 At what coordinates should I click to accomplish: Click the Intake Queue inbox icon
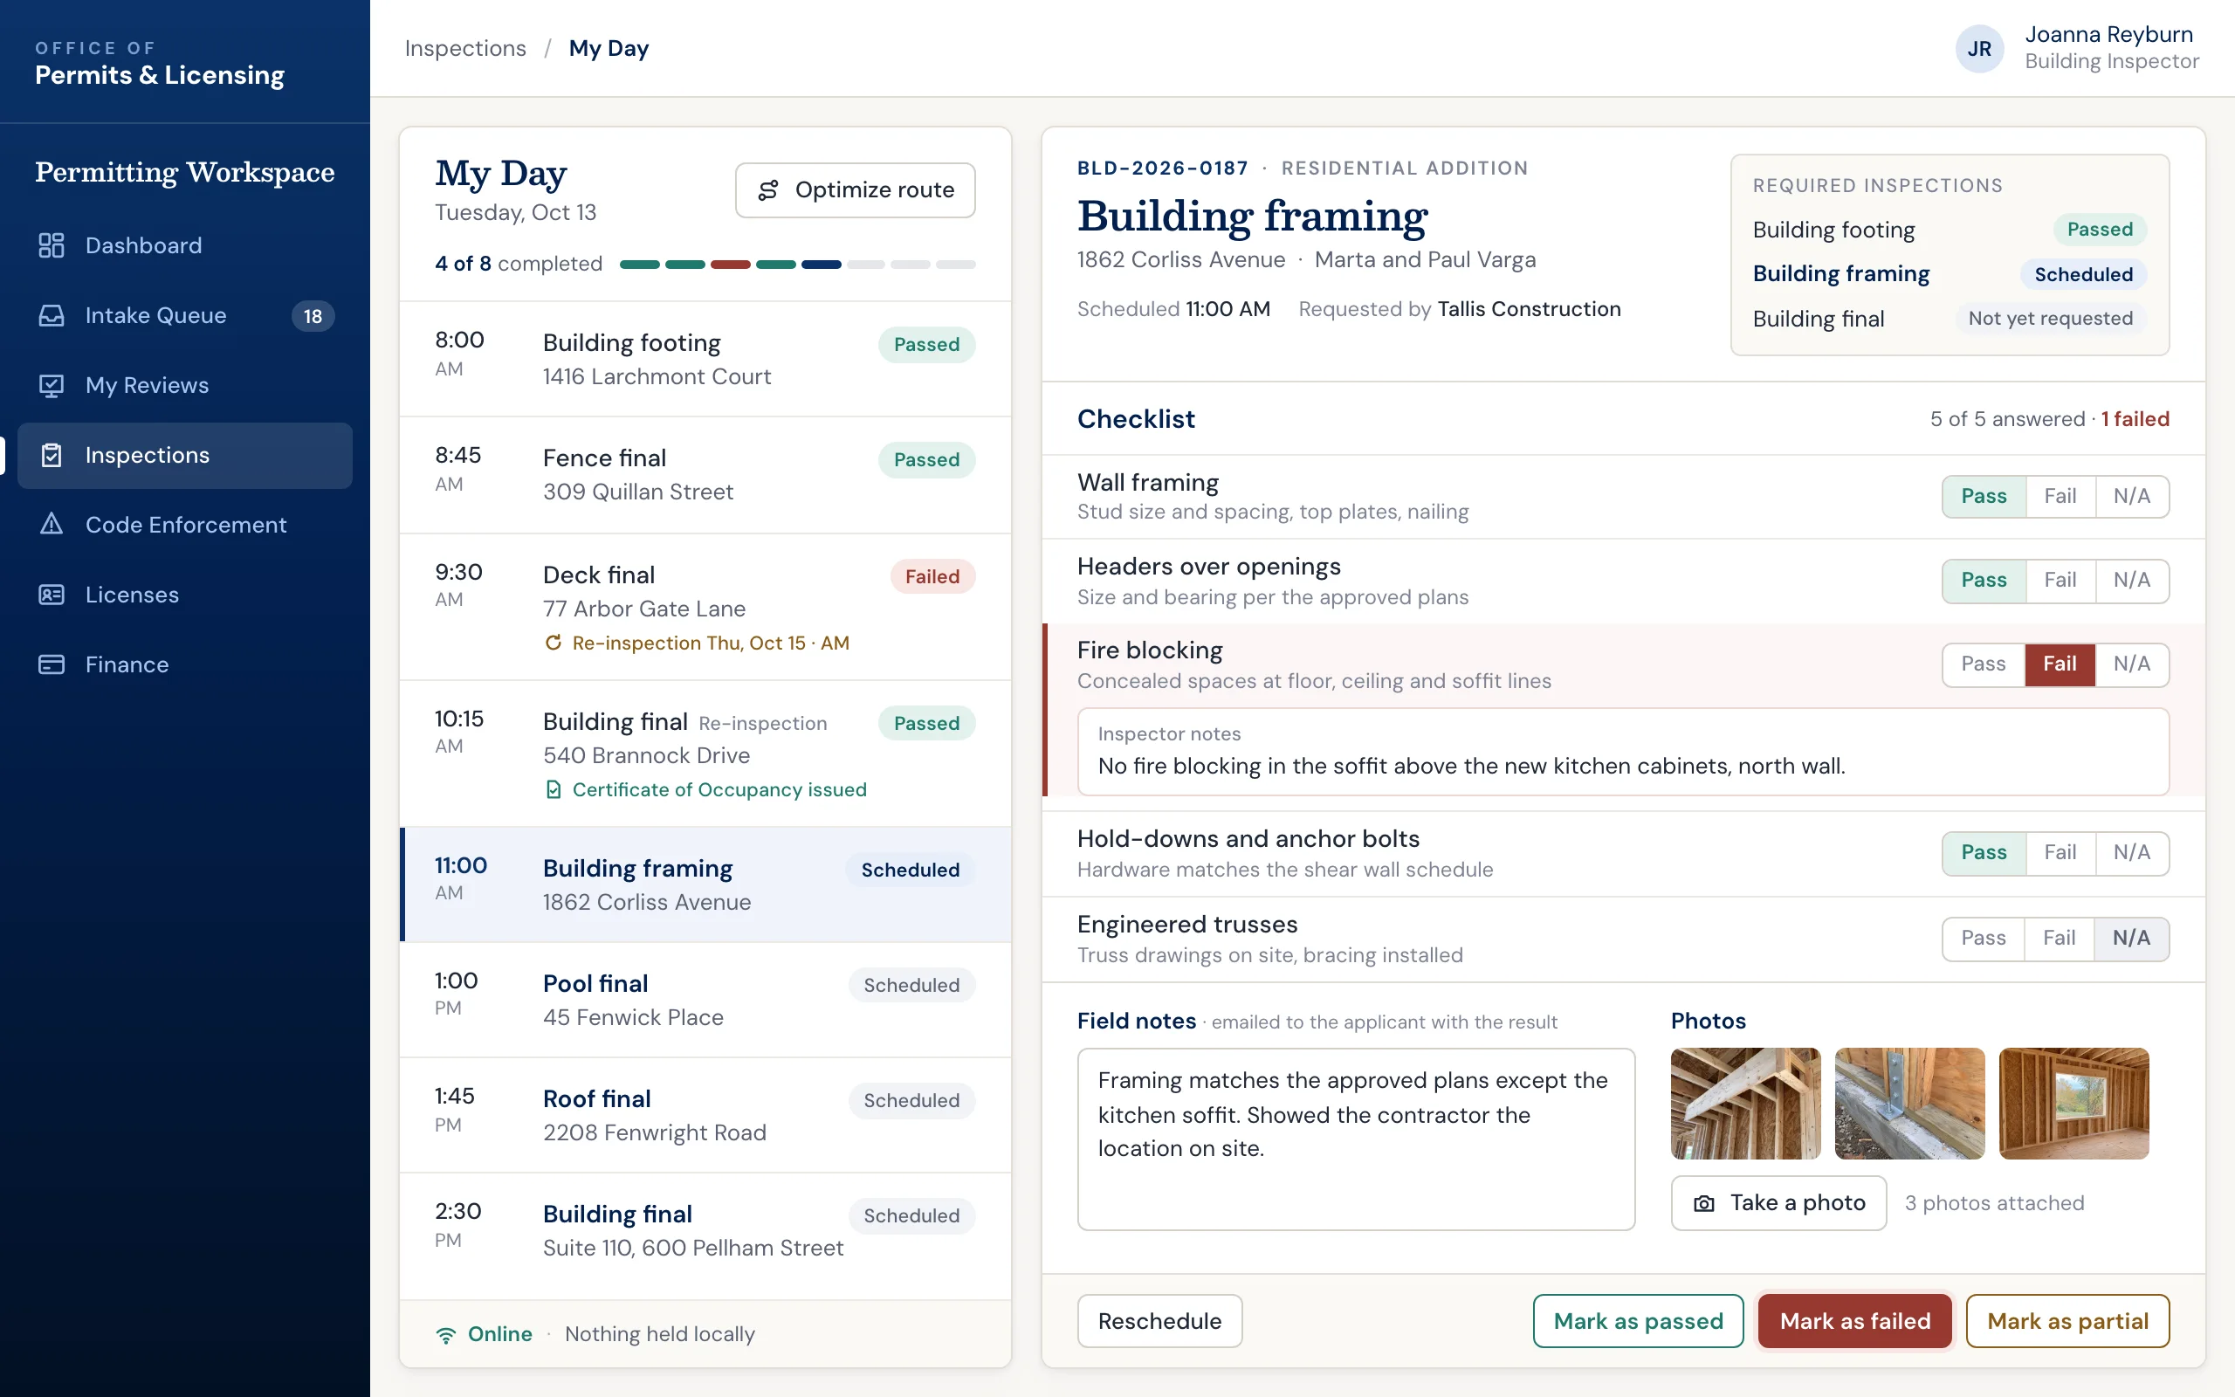pos(52,316)
